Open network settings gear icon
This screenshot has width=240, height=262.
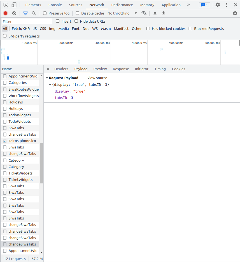tap(235, 13)
